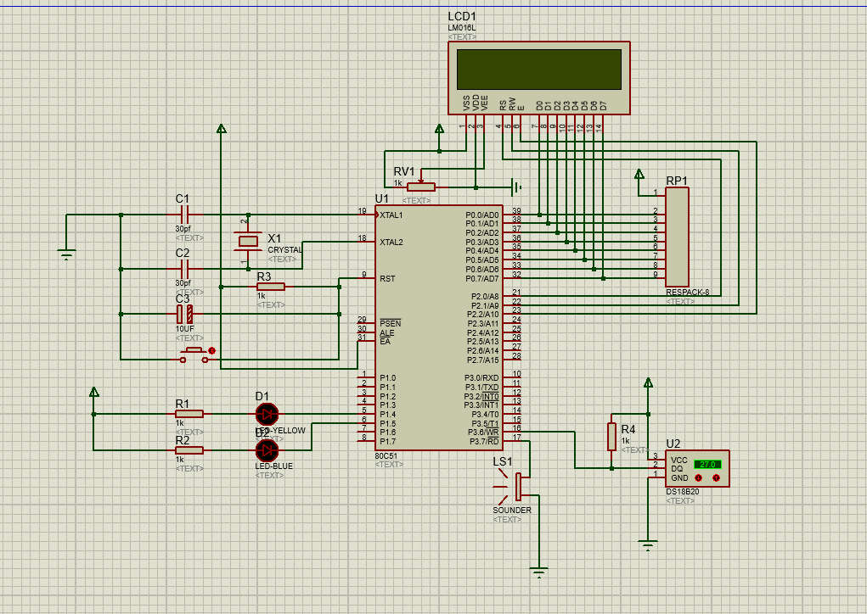Click the P1.5 pin label

coord(387,423)
